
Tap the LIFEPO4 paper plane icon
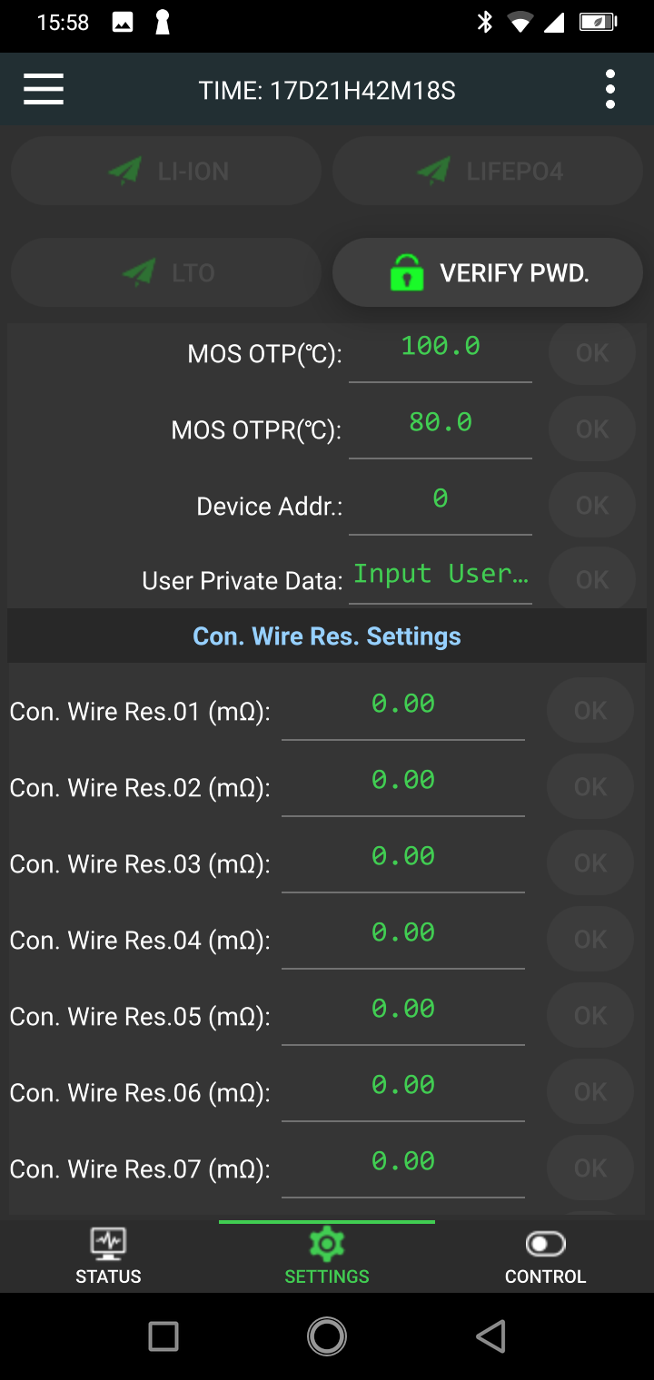[434, 171]
